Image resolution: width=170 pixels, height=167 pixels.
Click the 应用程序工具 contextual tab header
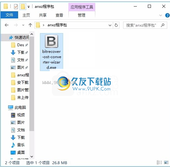click(82, 7)
